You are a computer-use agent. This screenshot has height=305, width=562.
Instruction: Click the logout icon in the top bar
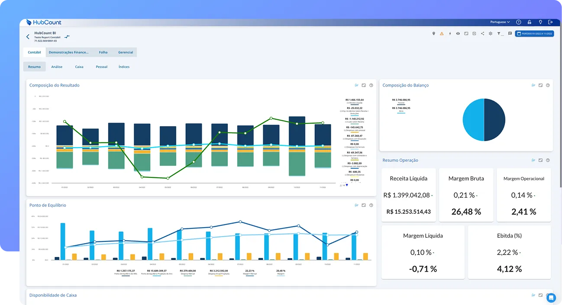550,22
